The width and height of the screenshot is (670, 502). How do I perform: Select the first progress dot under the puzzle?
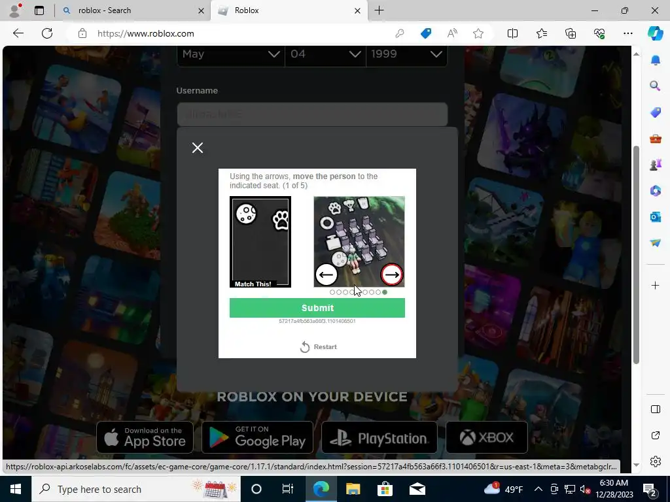tap(332, 292)
